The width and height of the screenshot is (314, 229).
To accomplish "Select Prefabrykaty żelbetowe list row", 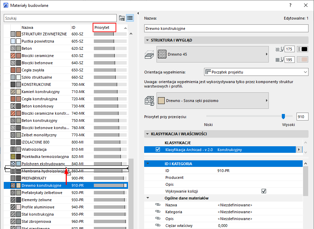I will click(x=66, y=193).
